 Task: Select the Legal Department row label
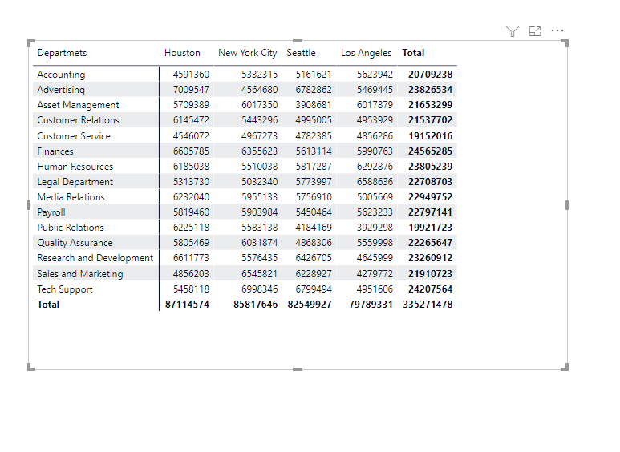point(75,182)
